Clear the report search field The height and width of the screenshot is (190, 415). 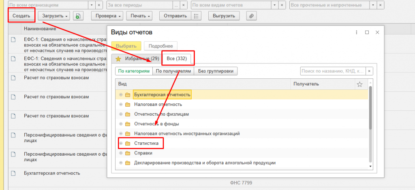pyautogui.click(x=370, y=71)
